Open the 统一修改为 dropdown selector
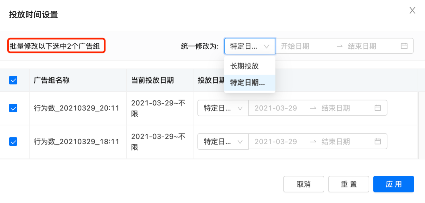The width and height of the screenshot is (425, 203). pyautogui.click(x=250, y=46)
